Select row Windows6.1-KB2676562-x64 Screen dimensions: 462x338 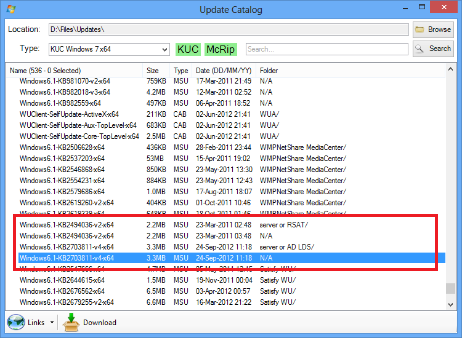tap(232, 291)
